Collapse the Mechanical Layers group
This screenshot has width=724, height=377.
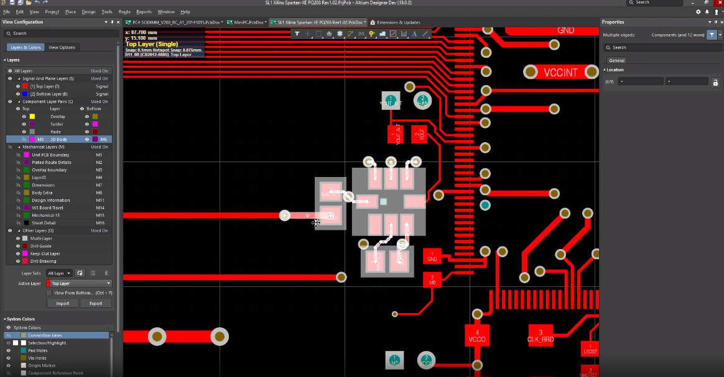pyautogui.click(x=19, y=147)
